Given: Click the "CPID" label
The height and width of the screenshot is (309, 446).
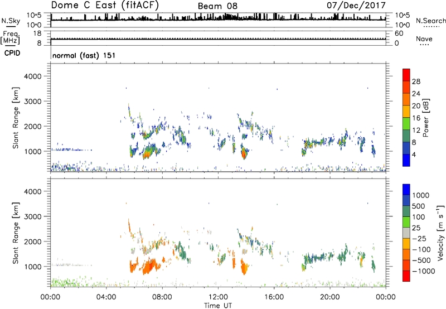Looking at the screenshot, I should 12,53.
